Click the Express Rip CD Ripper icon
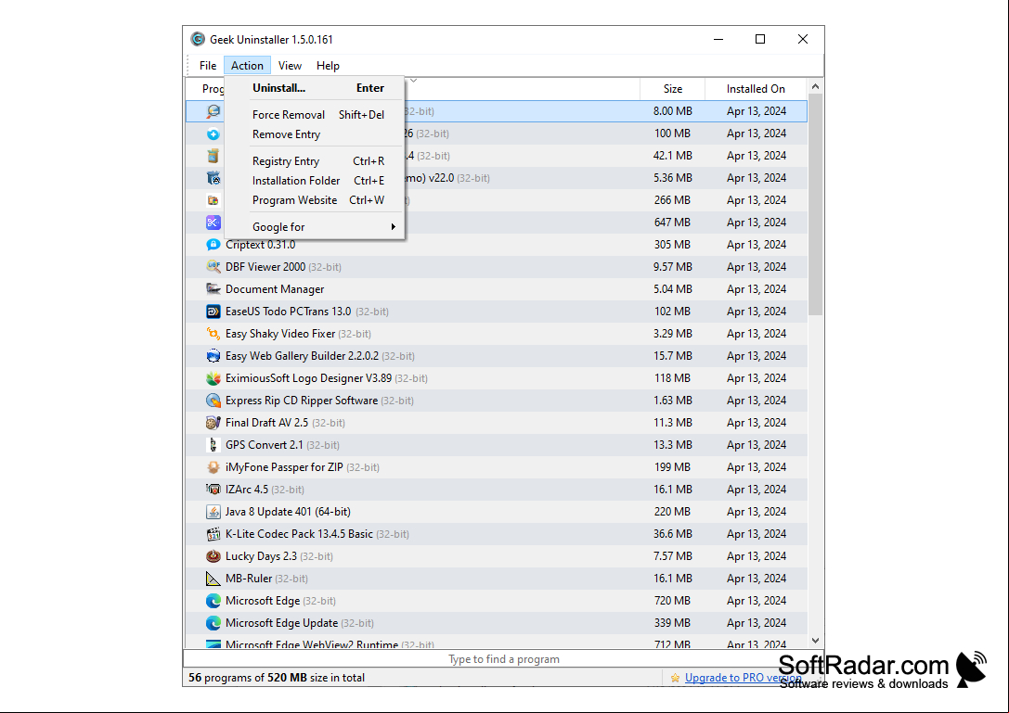 pos(213,400)
